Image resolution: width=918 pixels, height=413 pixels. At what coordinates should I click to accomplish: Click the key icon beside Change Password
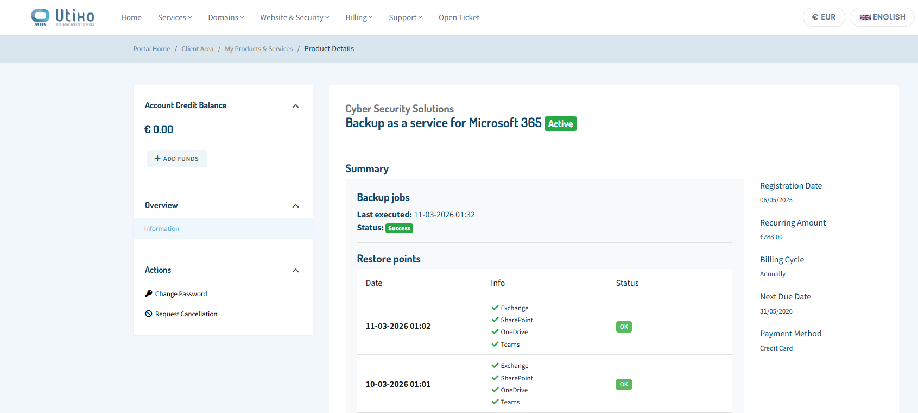click(x=148, y=293)
